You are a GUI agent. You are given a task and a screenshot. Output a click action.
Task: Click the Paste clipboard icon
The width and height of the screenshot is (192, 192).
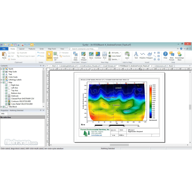click(4, 55)
